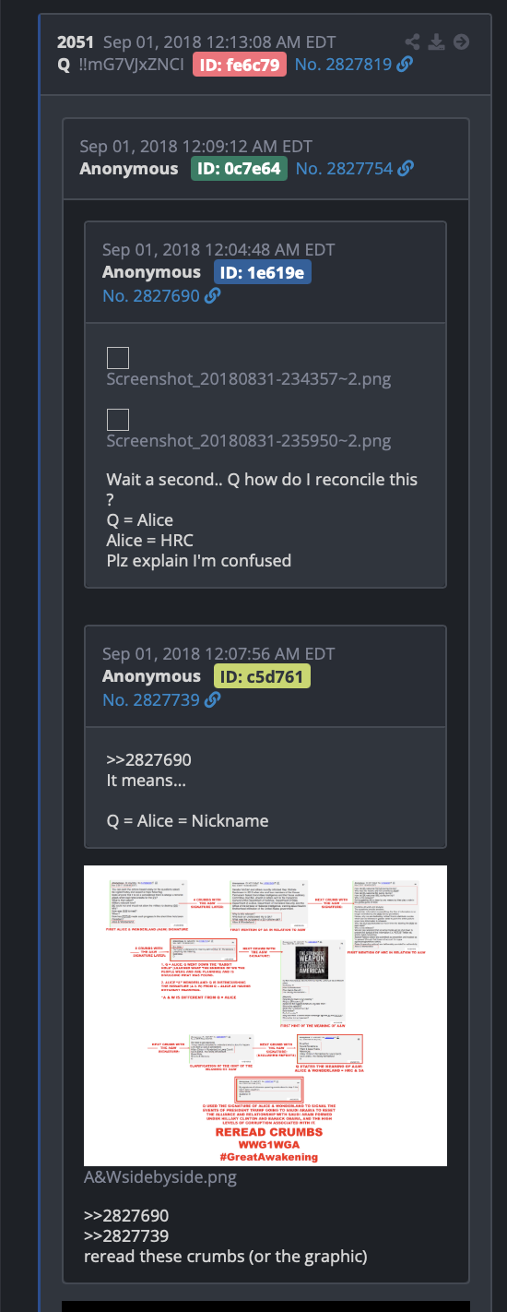The image size is (507, 1312).
Task: Open post number link No. 2827690
Action: 151,296
